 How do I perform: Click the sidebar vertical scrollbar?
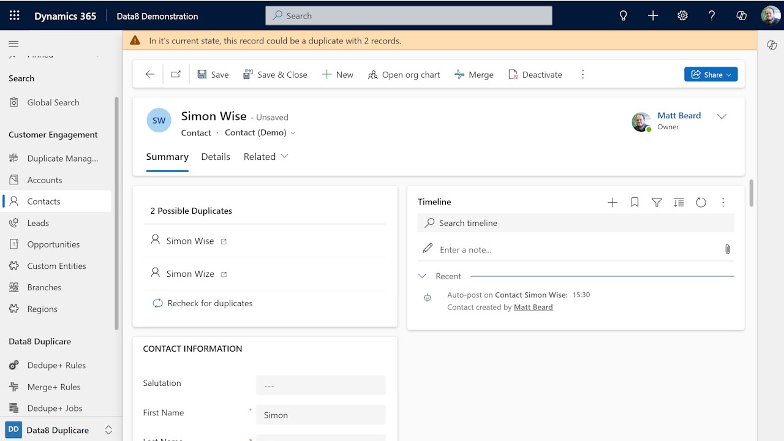point(117,213)
